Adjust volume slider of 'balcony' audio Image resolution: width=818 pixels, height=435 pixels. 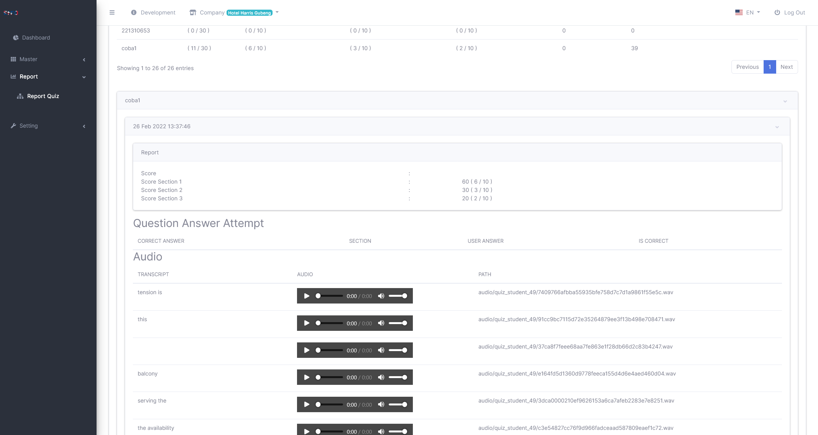click(x=398, y=377)
